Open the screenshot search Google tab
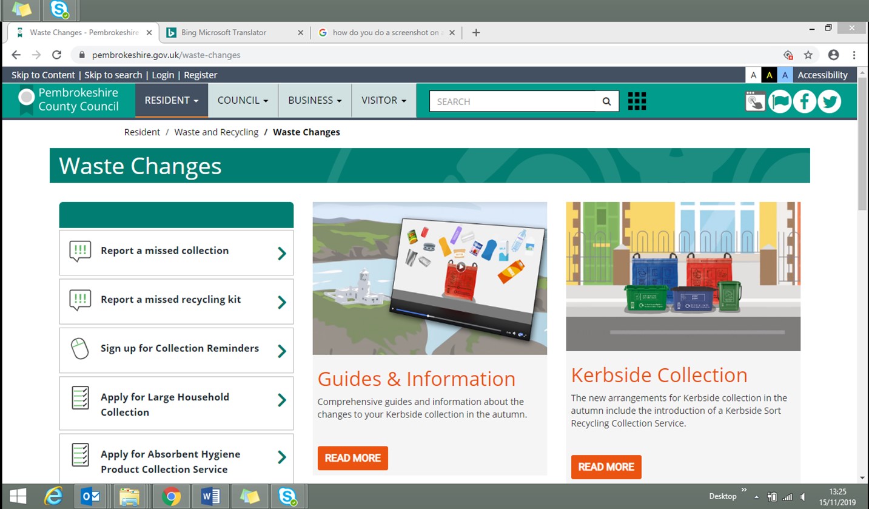Image resolution: width=869 pixels, height=509 pixels. pos(386,33)
